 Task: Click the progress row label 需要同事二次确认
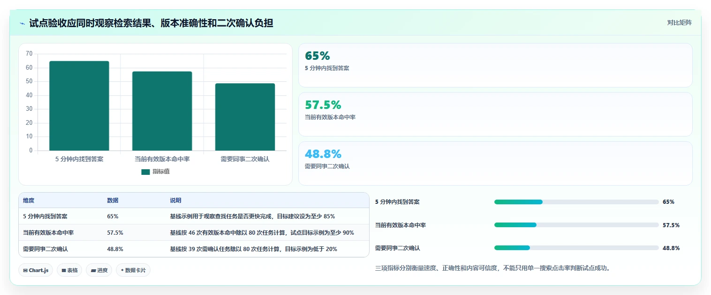pos(397,248)
